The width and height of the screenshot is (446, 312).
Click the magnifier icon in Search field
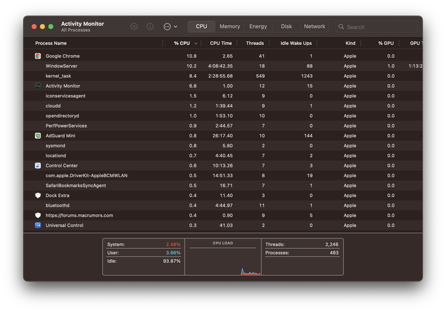coord(341,27)
